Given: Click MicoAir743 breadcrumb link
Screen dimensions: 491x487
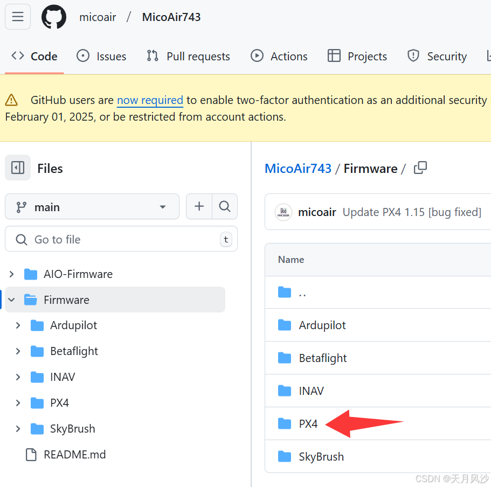Looking at the screenshot, I should click(x=298, y=169).
